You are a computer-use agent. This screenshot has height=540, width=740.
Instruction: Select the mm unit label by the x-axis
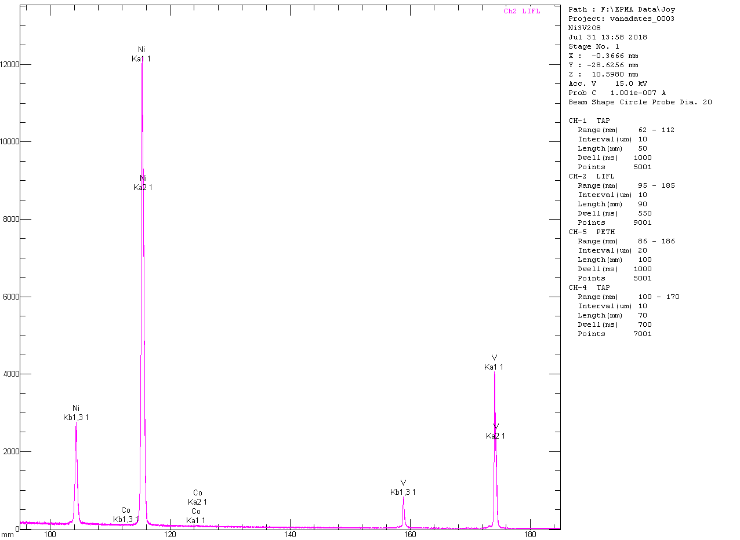pos(7,534)
